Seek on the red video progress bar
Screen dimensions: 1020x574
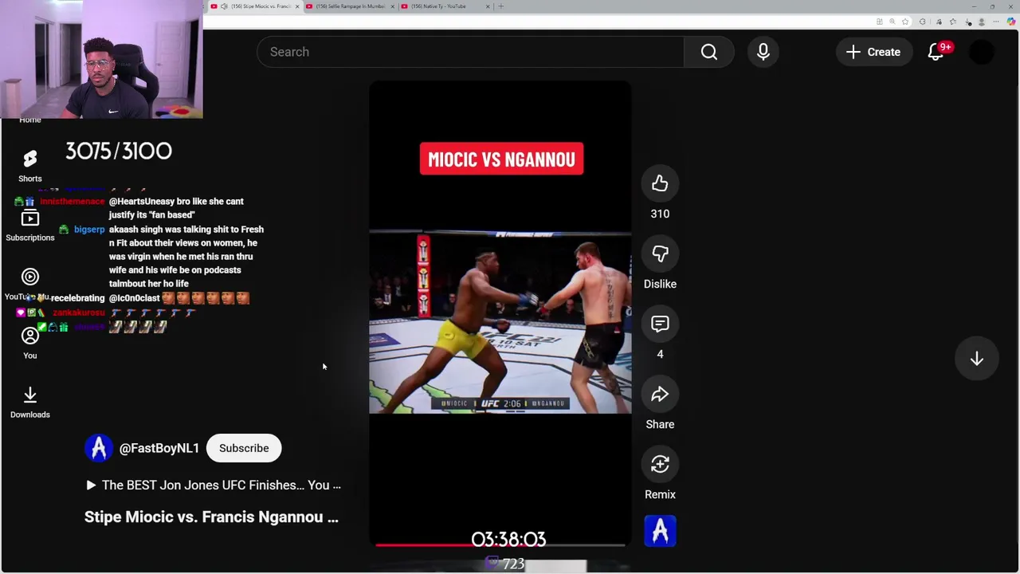500,545
